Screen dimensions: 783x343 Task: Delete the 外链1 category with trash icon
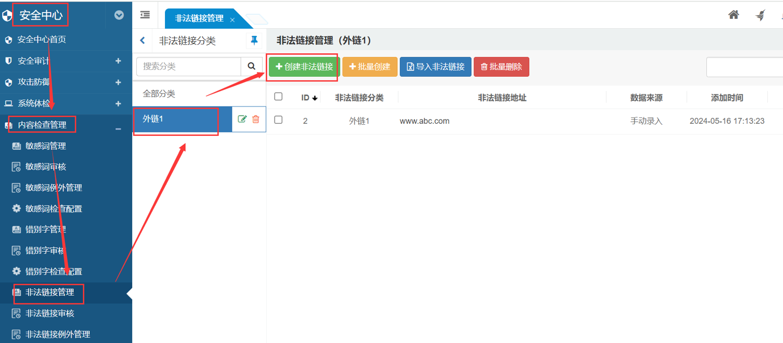tap(256, 119)
